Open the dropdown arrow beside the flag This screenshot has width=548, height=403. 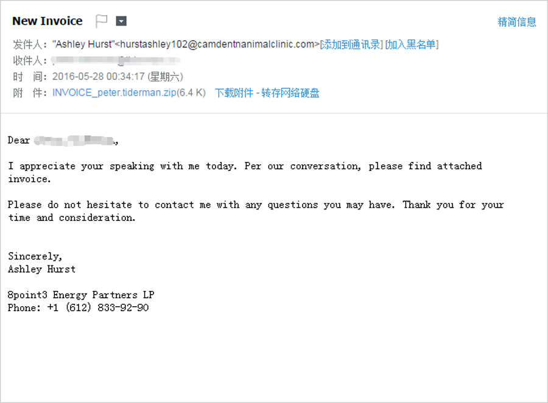click(x=121, y=21)
